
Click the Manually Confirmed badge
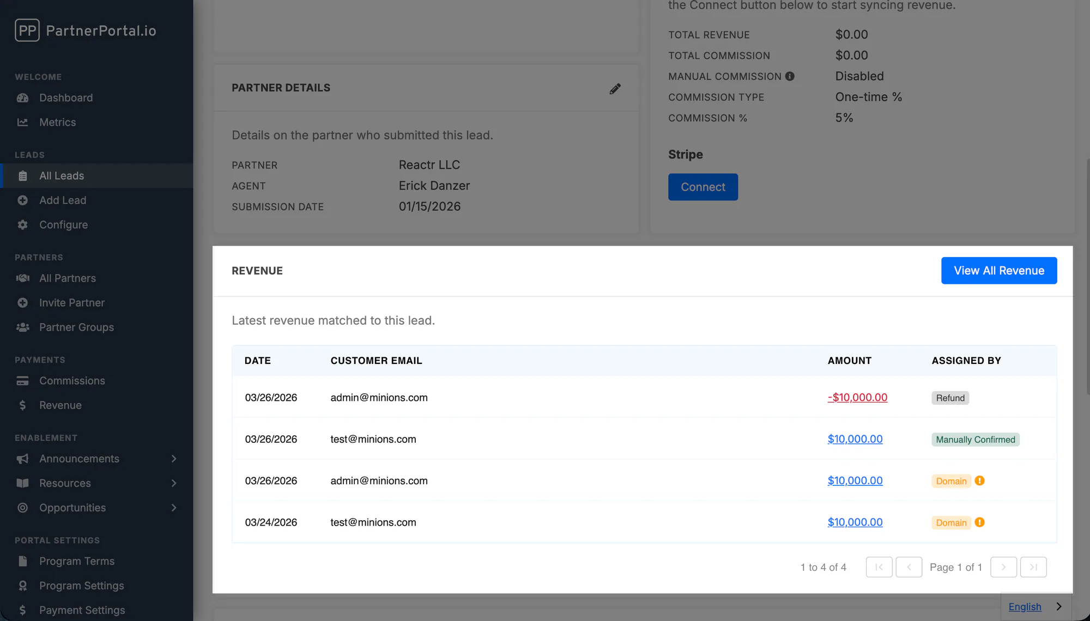tap(975, 440)
